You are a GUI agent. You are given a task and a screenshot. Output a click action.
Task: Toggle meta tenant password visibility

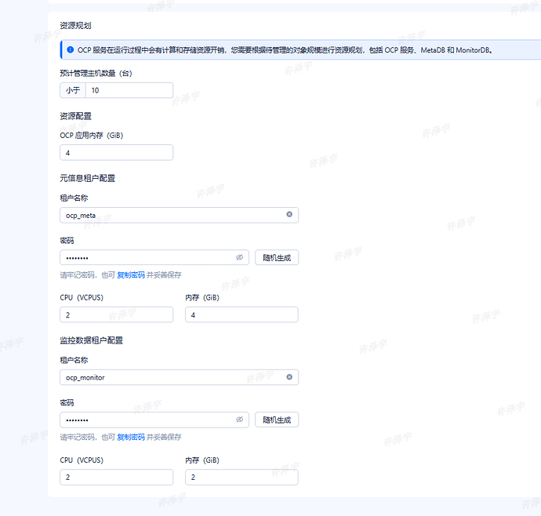click(239, 257)
